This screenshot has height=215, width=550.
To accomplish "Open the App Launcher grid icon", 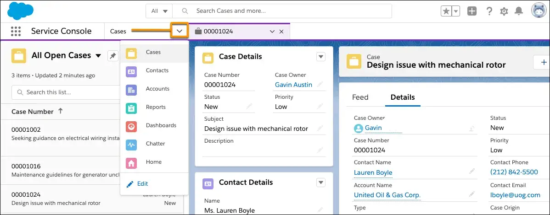I will (x=16, y=32).
